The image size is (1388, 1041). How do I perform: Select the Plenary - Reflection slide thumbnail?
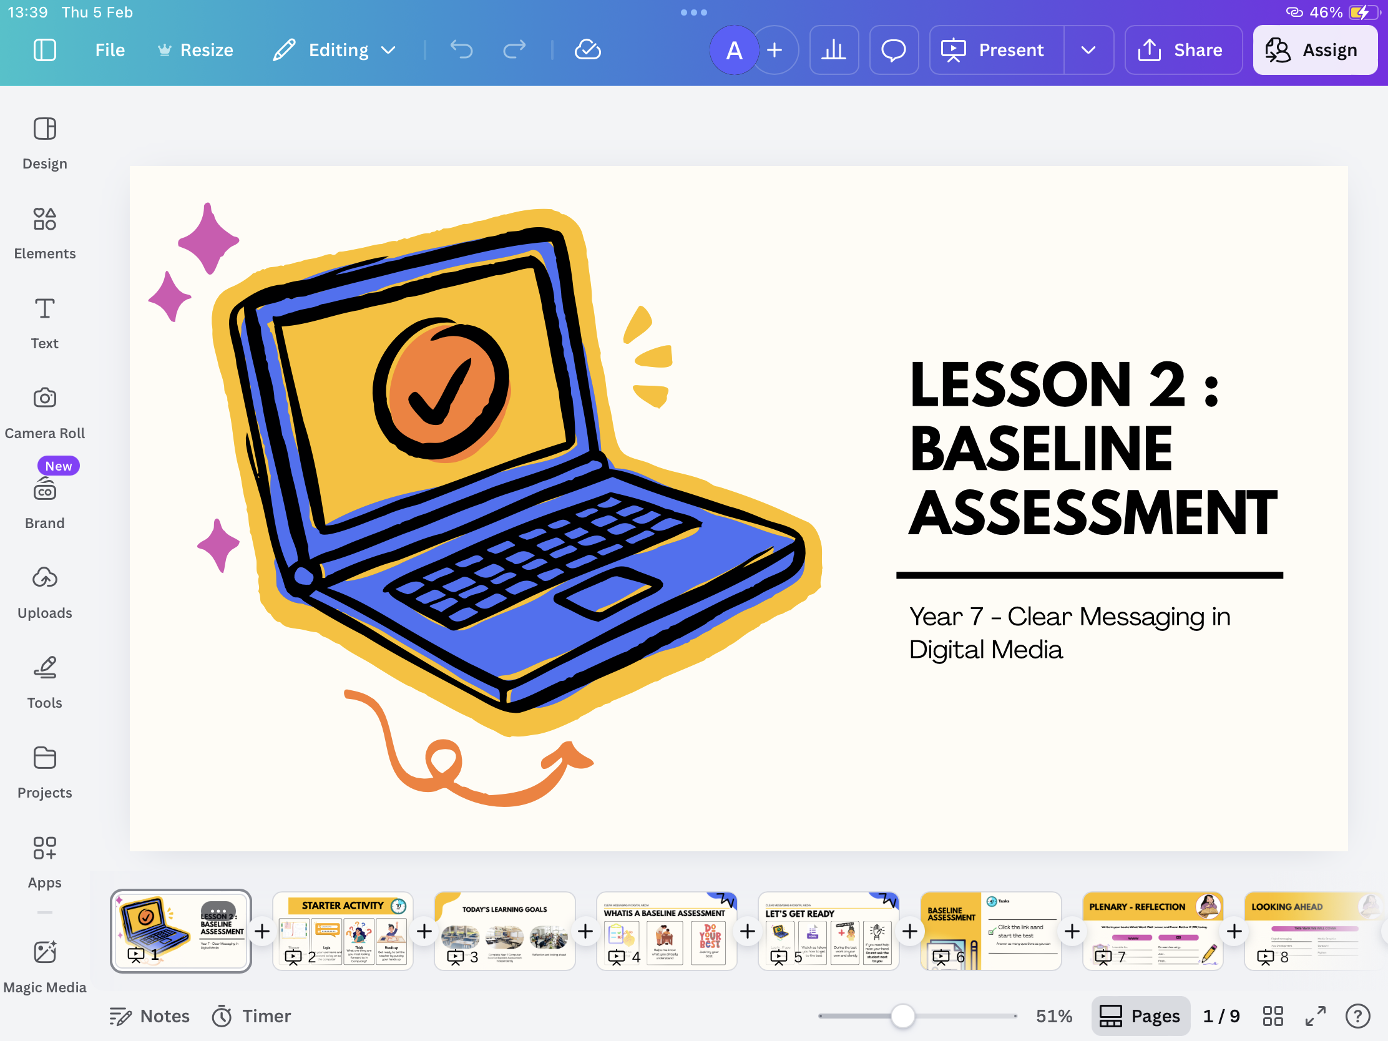pos(1152,931)
